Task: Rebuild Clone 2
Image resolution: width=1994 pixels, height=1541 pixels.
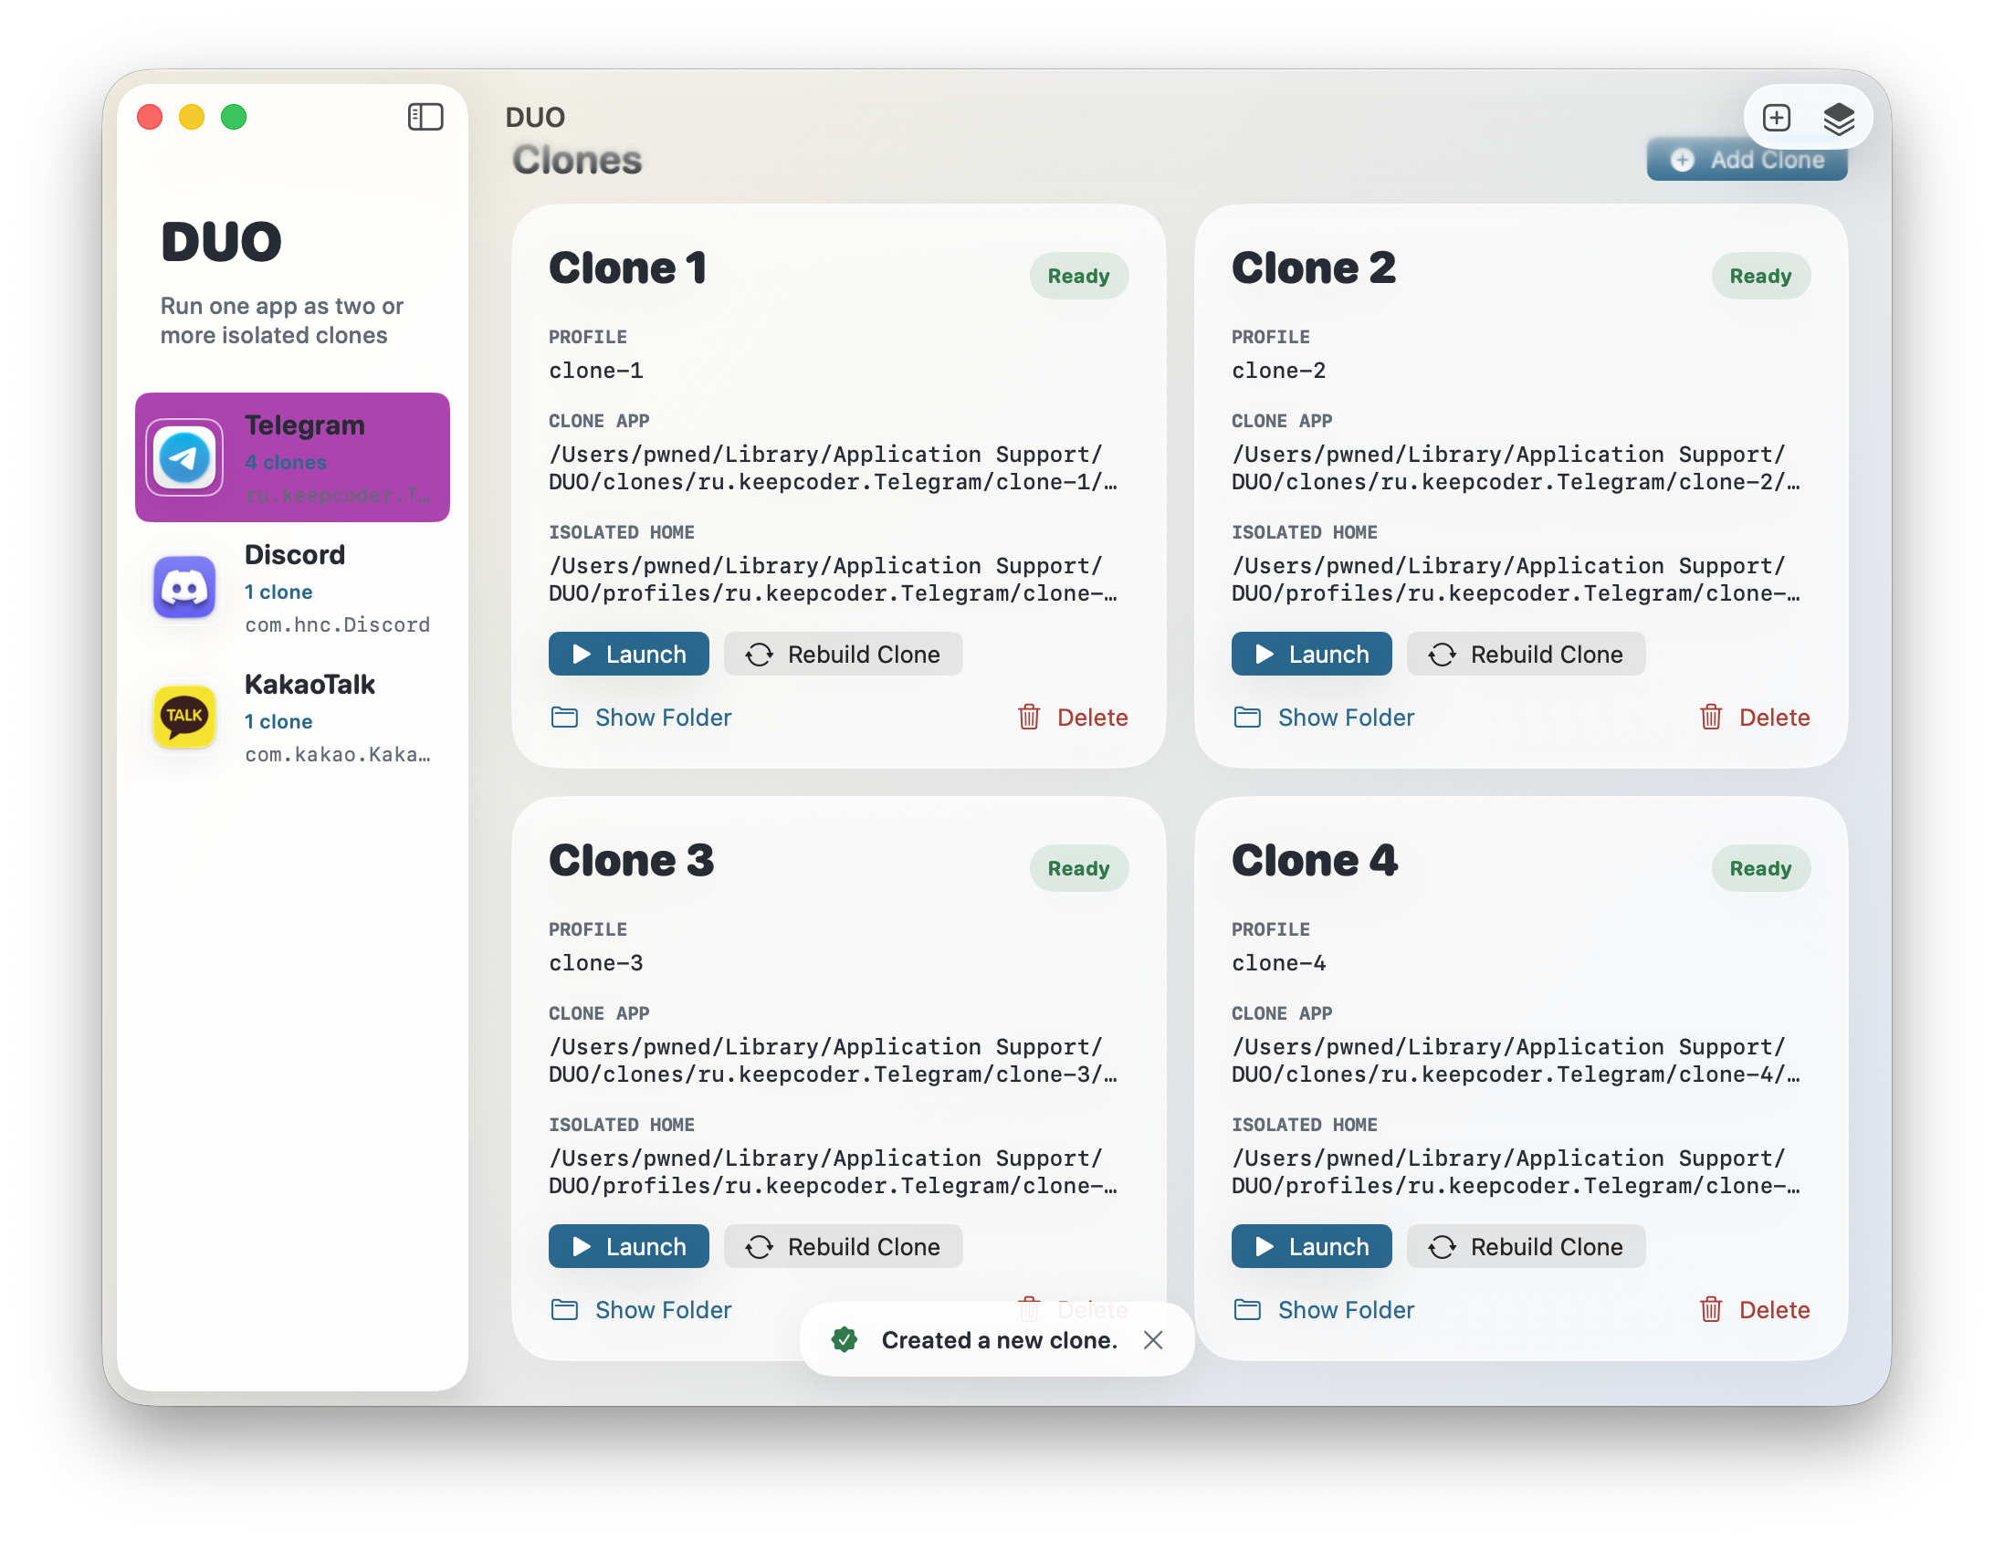Action: (1526, 654)
